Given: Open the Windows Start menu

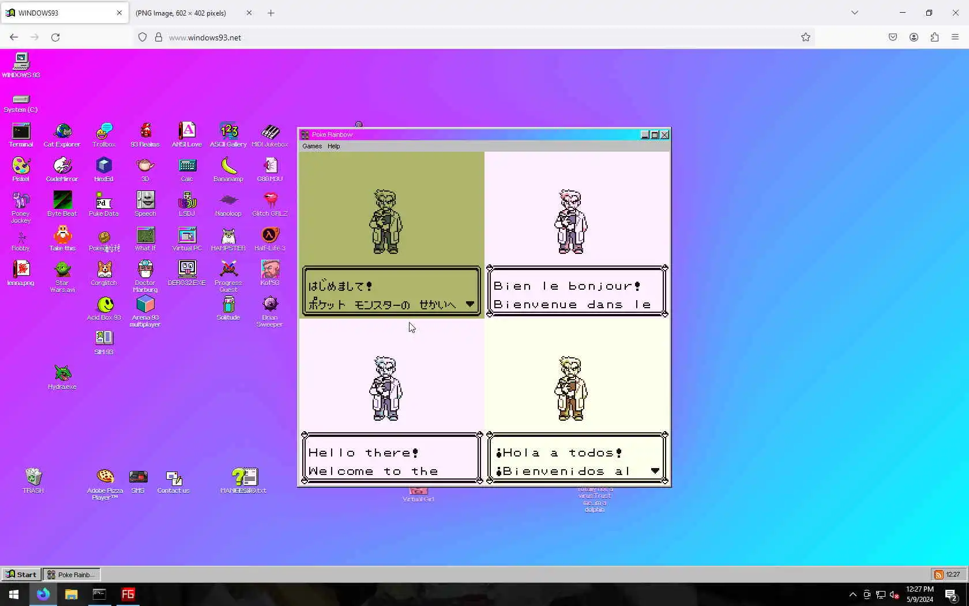Looking at the screenshot, I should point(14,594).
